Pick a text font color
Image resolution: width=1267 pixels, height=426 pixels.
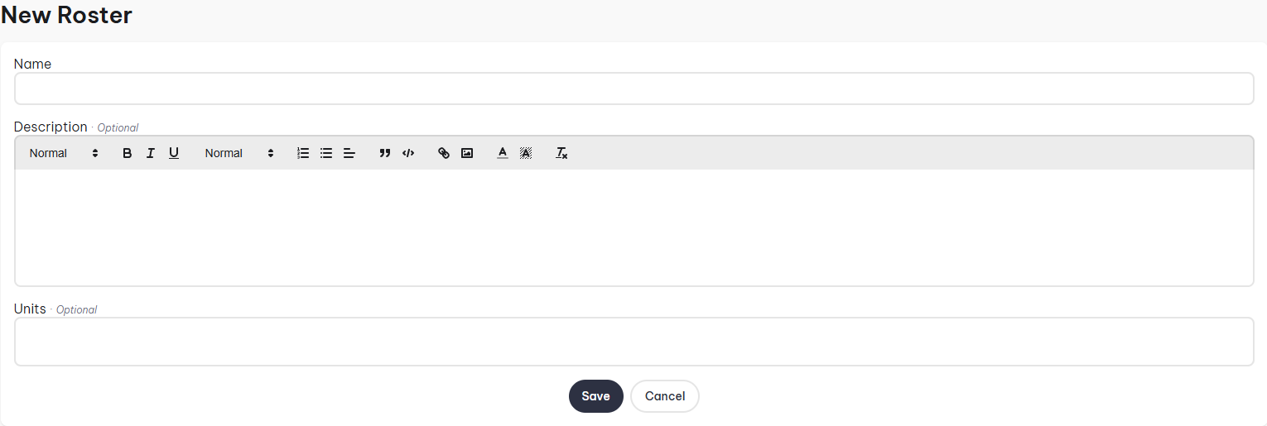click(x=502, y=153)
